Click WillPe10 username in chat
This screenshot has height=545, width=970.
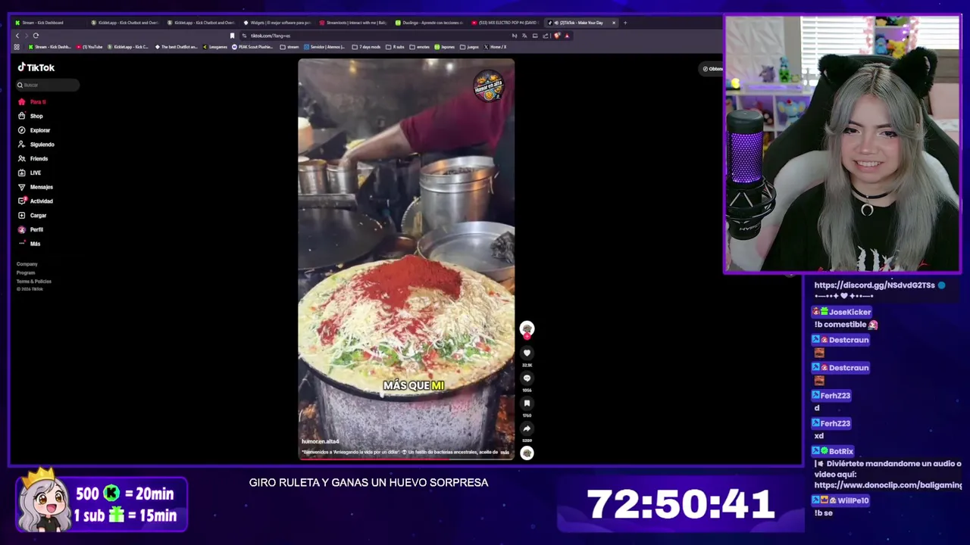(853, 500)
